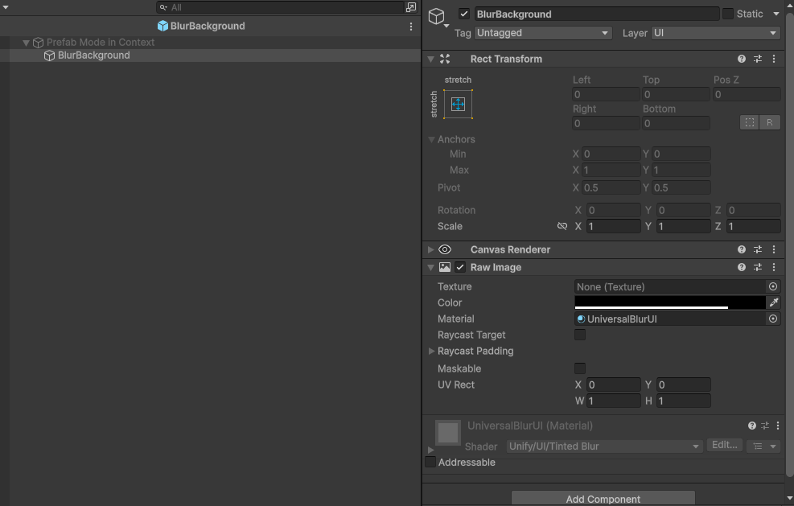794x506 pixels.
Task: Open UniversalBlurUI material more options
Action: tap(778, 426)
